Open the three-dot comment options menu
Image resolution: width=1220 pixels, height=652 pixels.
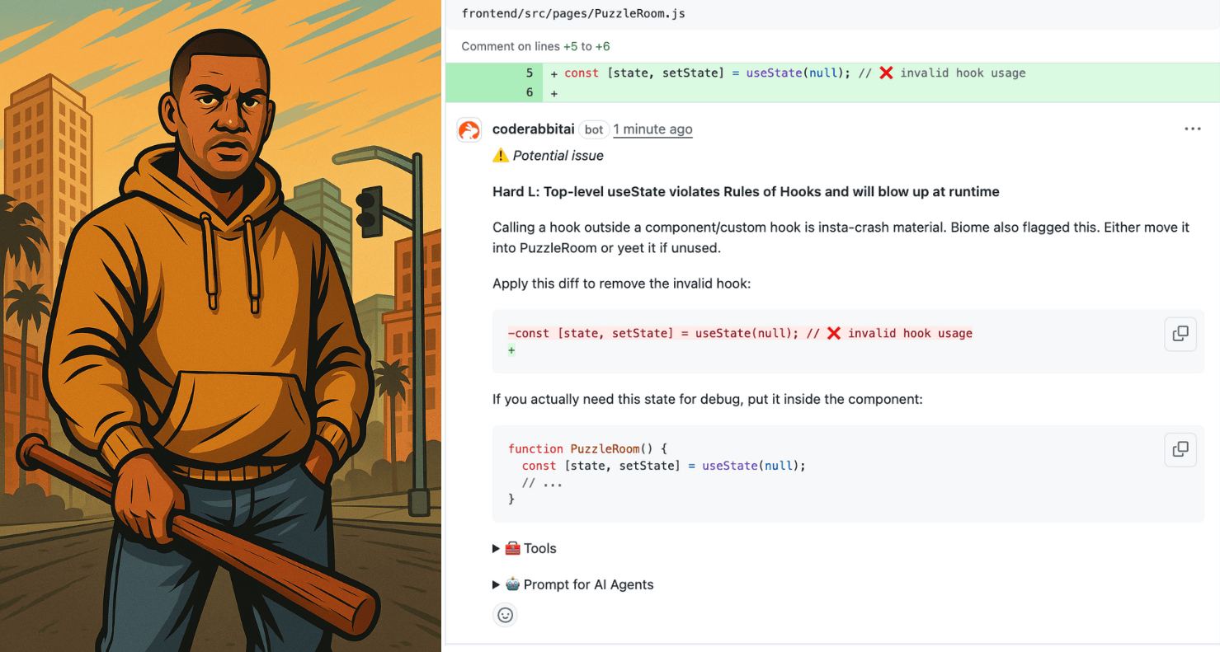click(1192, 129)
